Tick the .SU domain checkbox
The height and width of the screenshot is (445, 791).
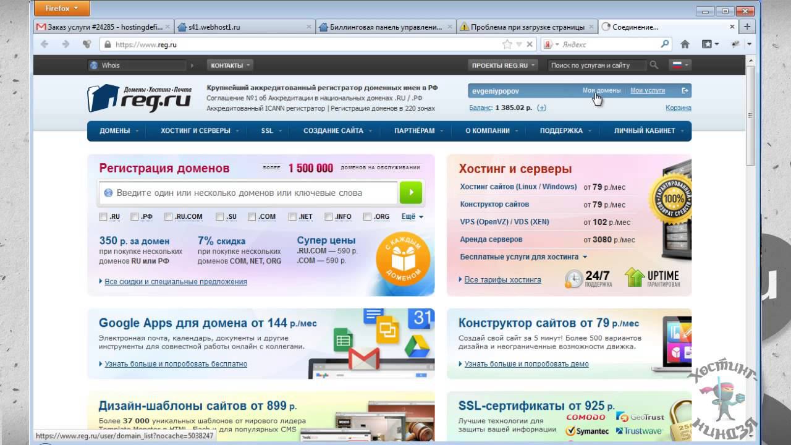pos(219,216)
